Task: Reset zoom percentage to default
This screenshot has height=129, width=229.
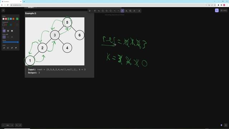Action: [8, 125]
